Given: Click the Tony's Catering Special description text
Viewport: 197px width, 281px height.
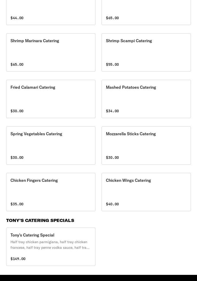Looking at the screenshot, I should point(50,245).
